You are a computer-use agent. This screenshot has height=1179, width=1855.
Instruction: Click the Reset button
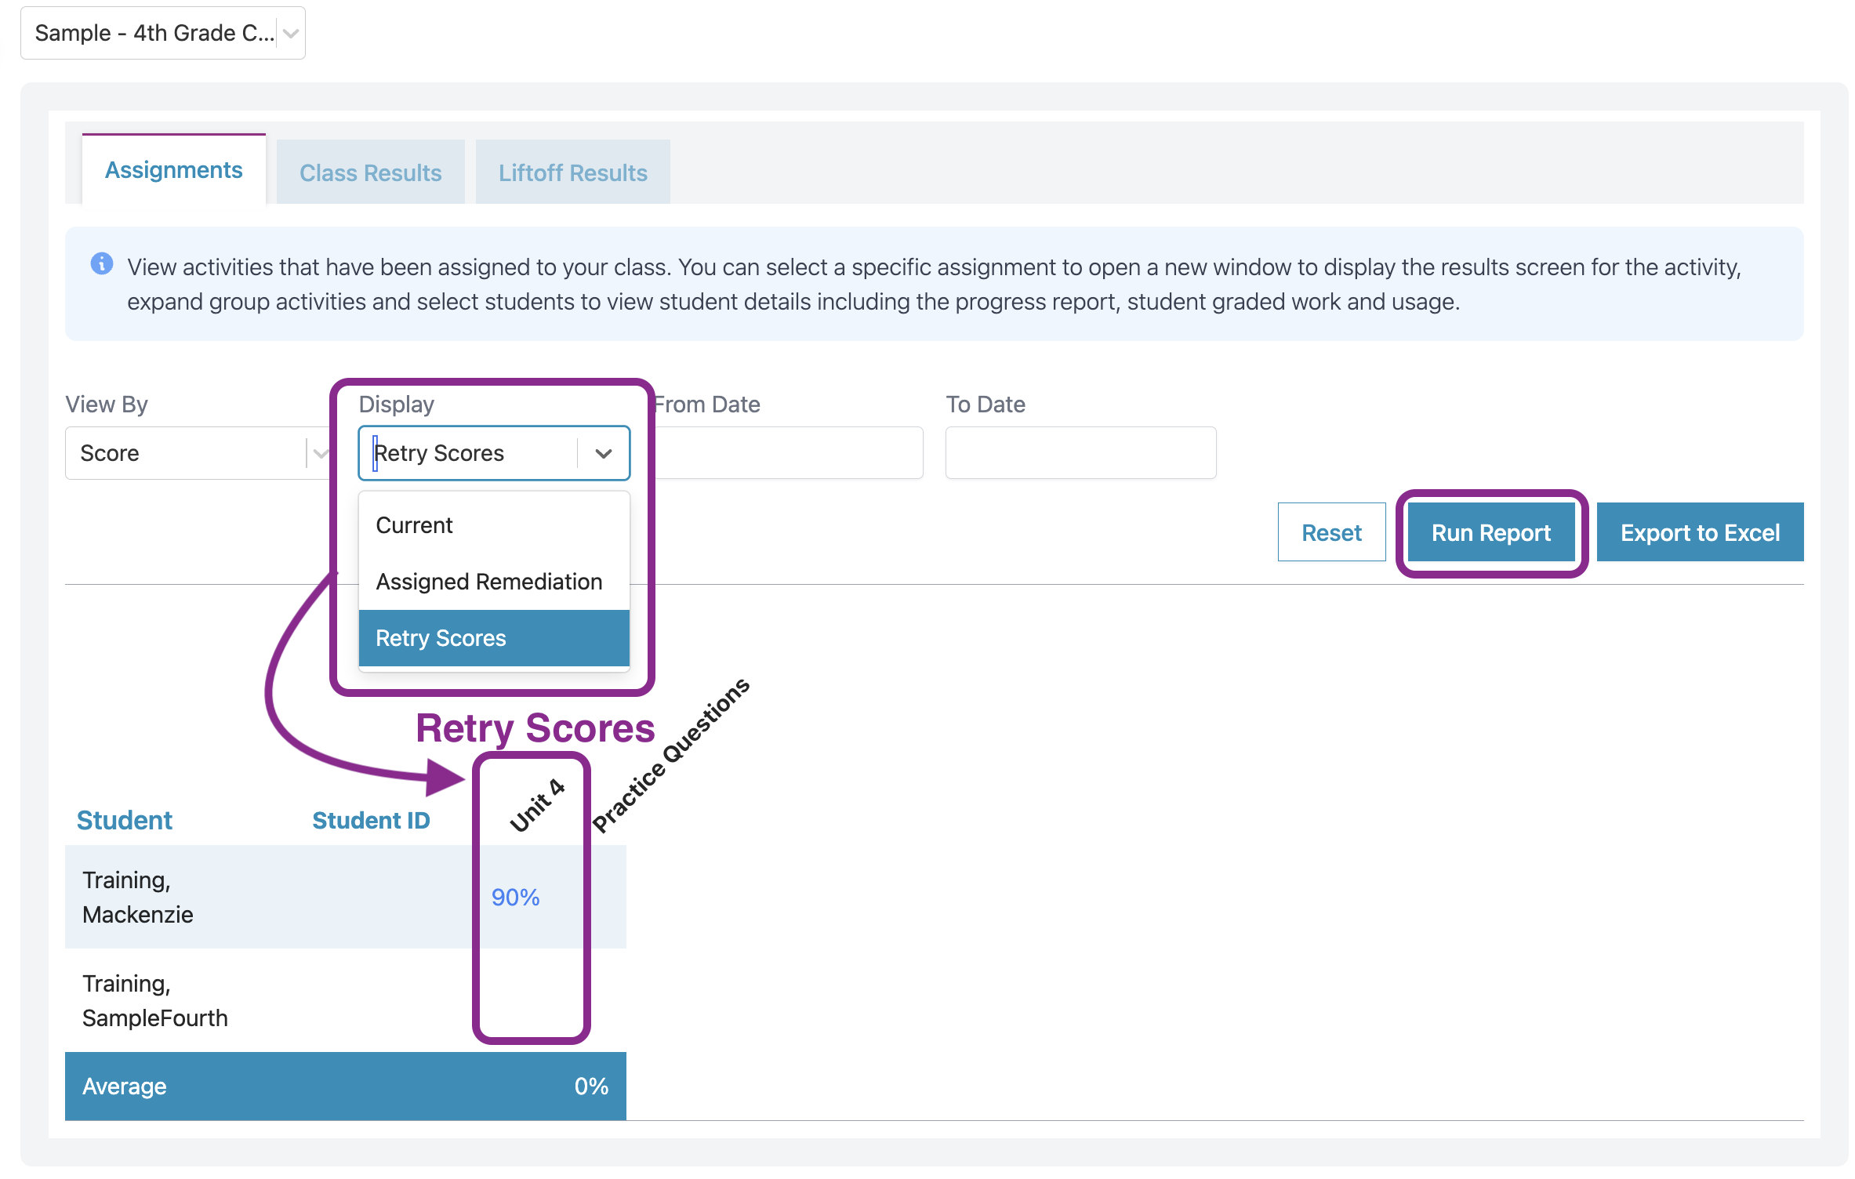1331,532
